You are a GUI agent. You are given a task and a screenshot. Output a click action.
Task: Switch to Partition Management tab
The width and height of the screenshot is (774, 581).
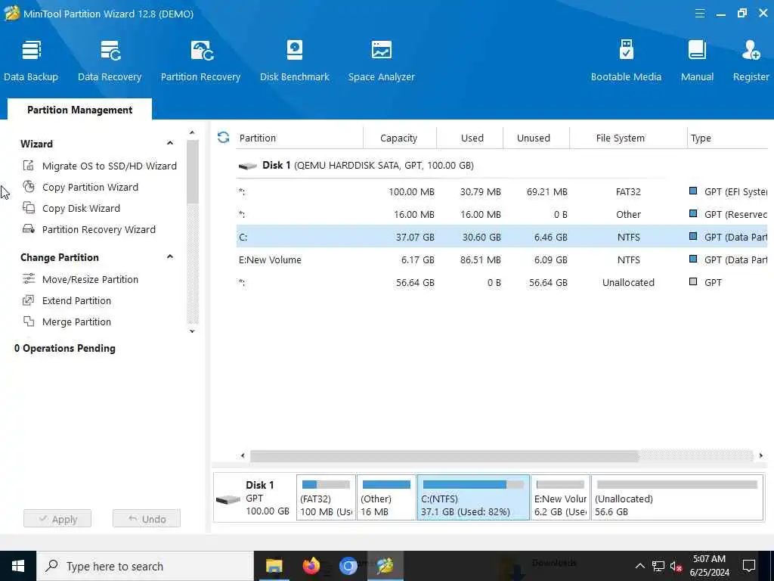pos(79,110)
